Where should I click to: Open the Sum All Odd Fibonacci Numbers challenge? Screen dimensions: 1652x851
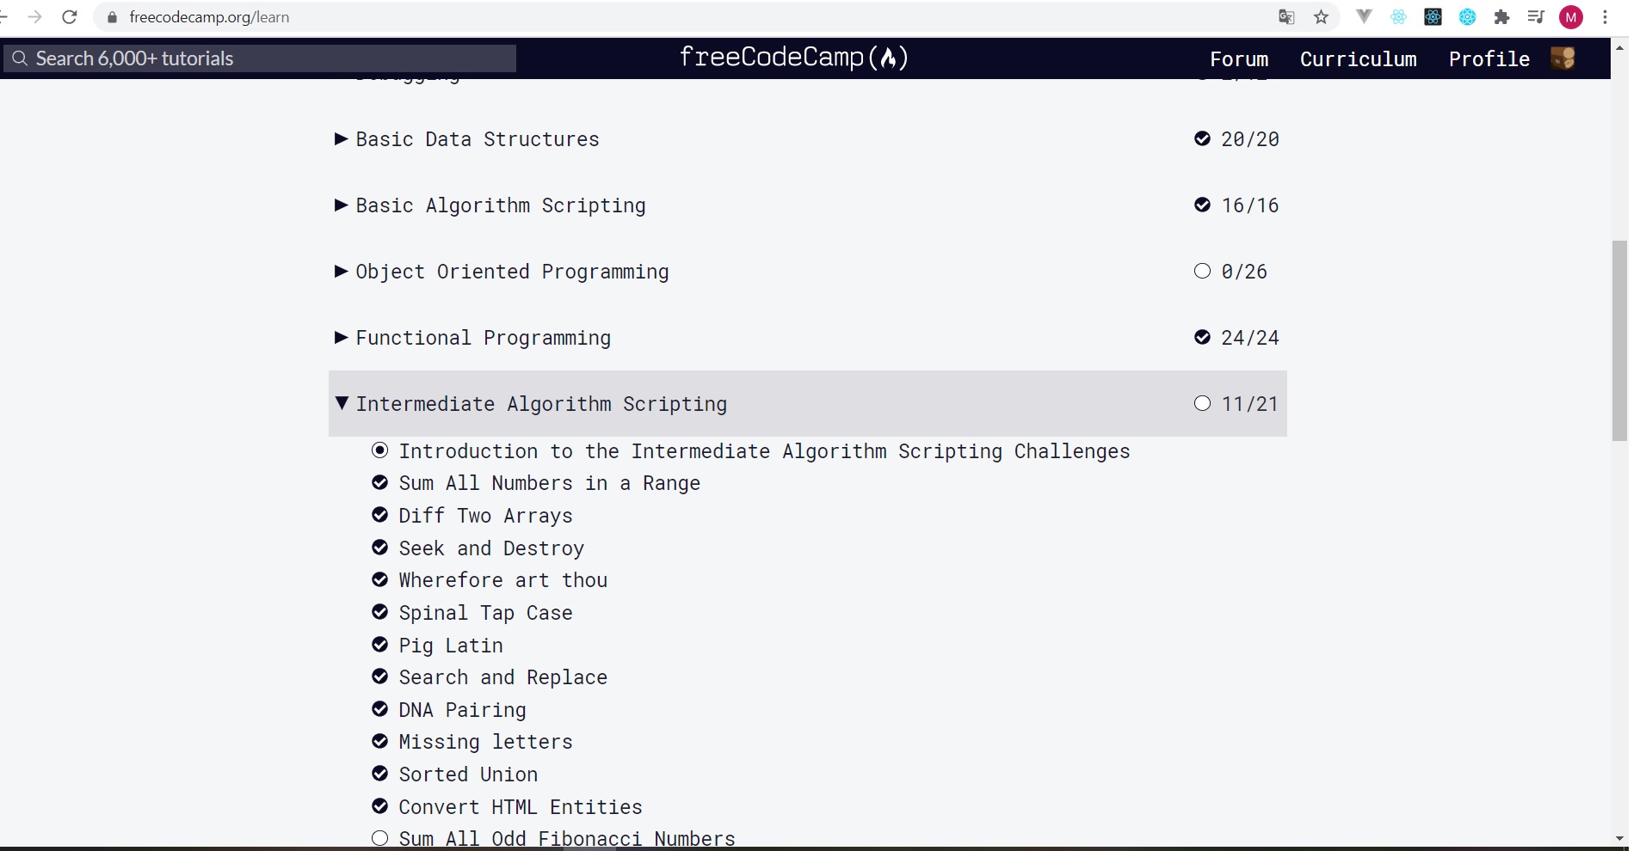(567, 839)
